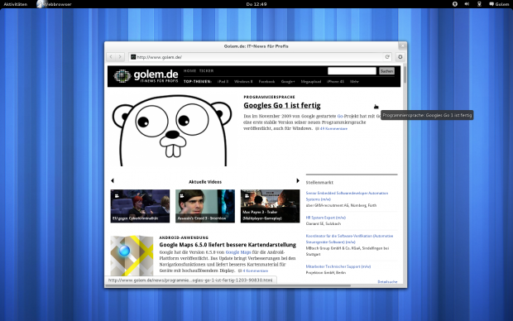Image resolution: width=513 pixels, height=321 pixels.
Task: Open the accessibility icon in the top panel
Action: 455,4
